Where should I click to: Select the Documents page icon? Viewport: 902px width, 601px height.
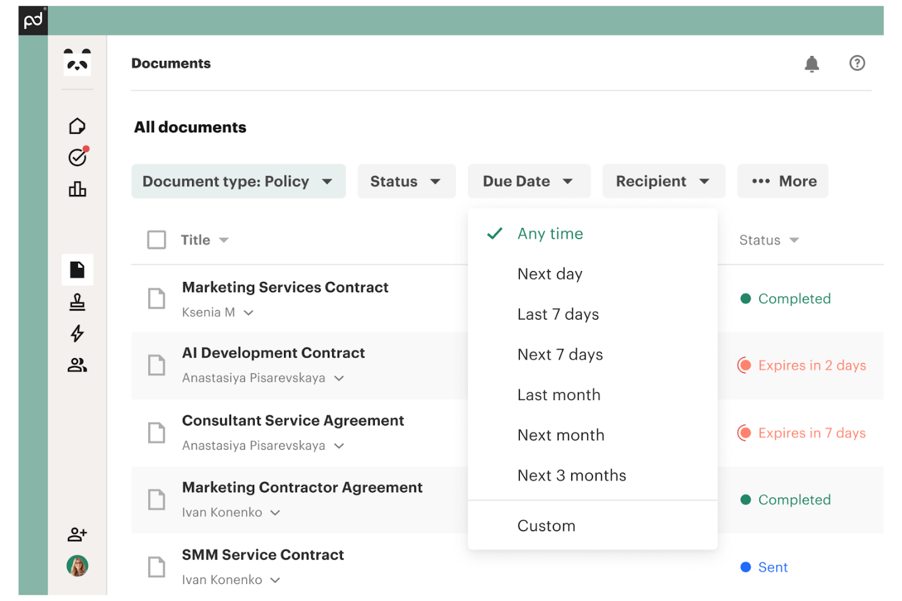77,269
